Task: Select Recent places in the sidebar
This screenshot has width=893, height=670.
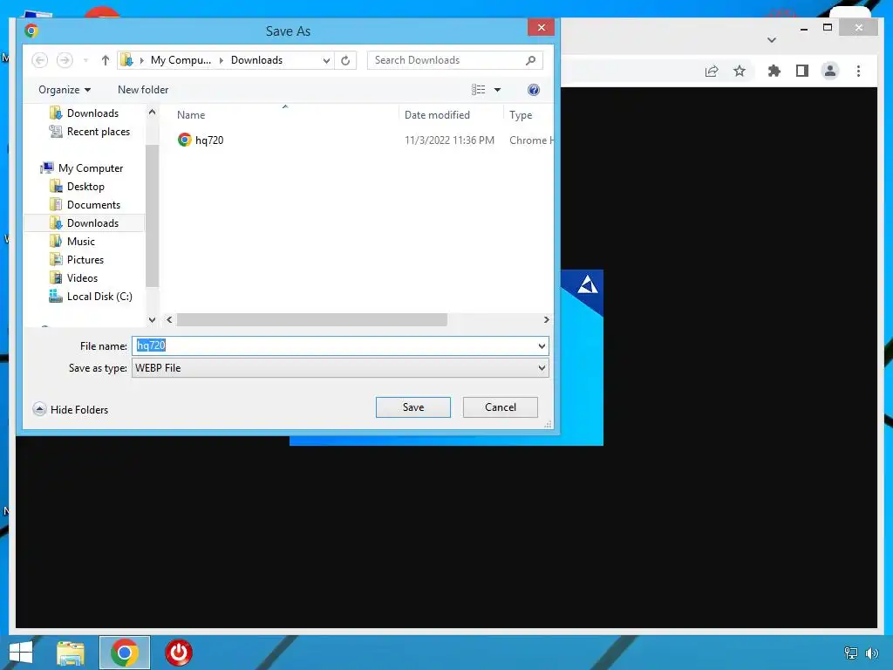Action: (90, 132)
